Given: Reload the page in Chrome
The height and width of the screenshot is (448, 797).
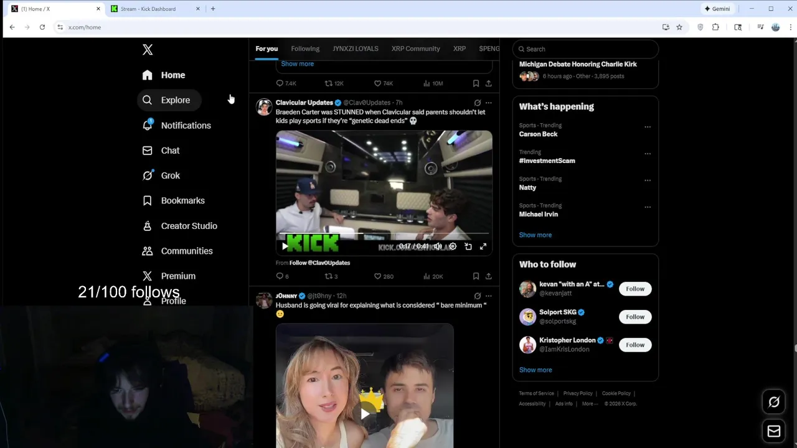Looking at the screenshot, I should [42, 27].
